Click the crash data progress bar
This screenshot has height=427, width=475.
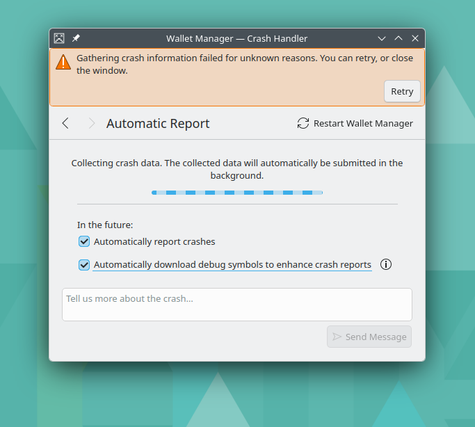tap(237, 193)
